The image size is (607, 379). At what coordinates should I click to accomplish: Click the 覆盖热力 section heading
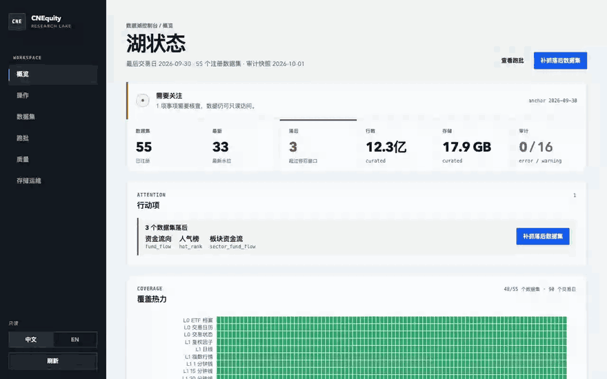tap(152, 299)
